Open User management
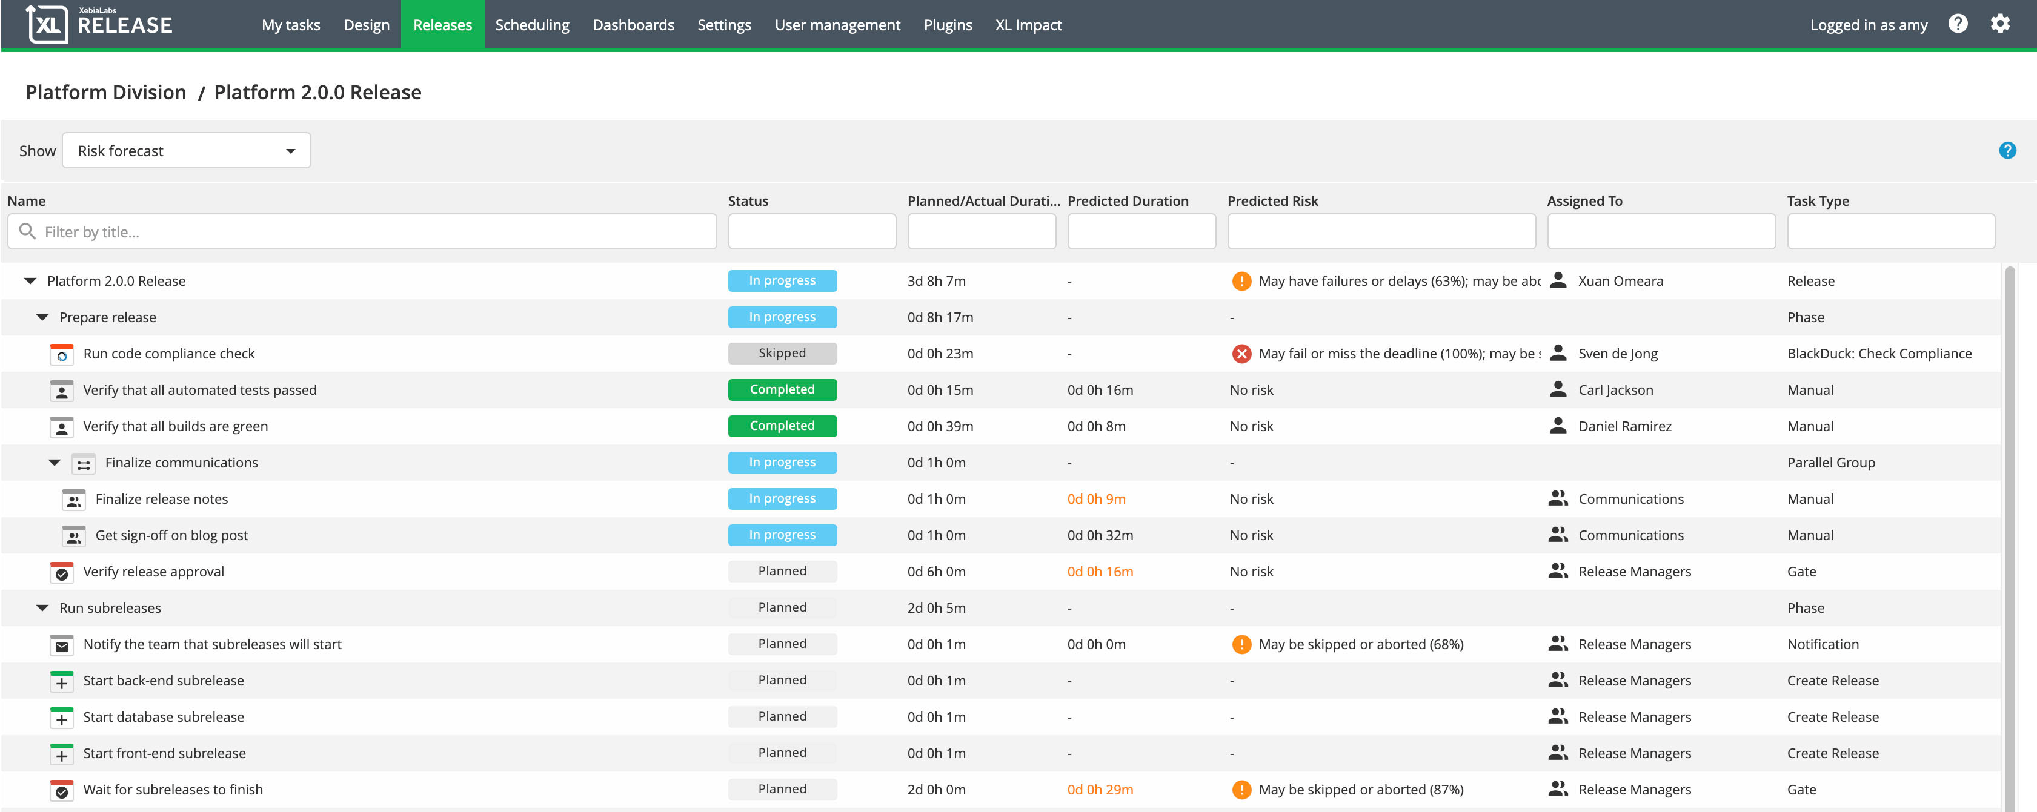This screenshot has width=2037, height=812. pyautogui.click(x=837, y=24)
